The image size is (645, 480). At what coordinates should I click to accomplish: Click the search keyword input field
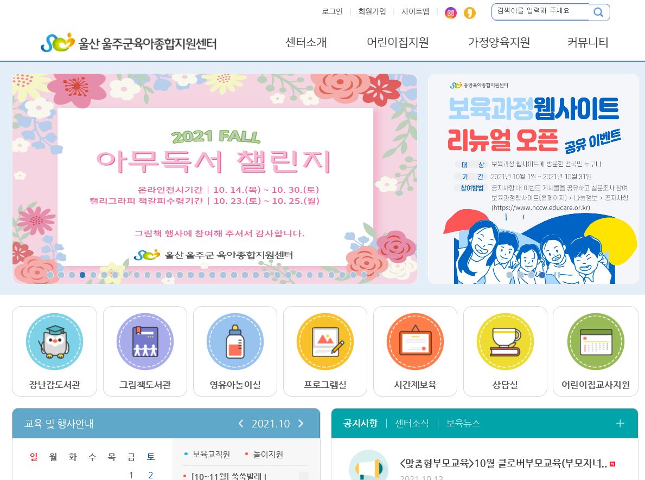pyautogui.click(x=541, y=11)
